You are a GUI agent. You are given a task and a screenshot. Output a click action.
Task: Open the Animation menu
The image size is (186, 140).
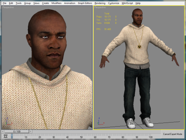70,3
